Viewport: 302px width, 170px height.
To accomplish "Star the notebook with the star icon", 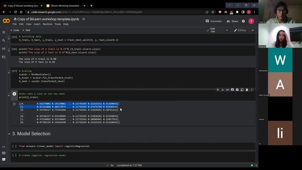I will pyautogui.click(x=84, y=19).
